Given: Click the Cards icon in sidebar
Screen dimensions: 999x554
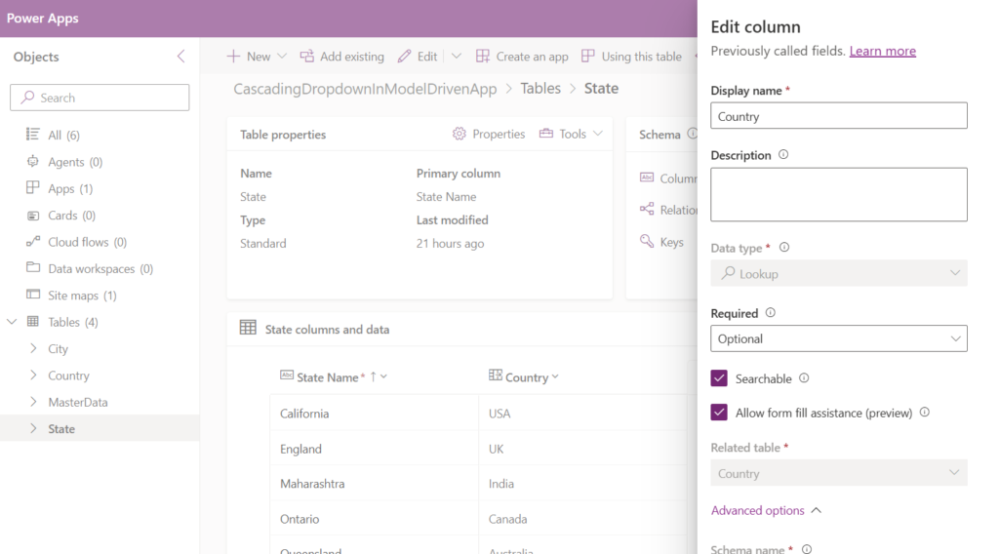Looking at the screenshot, I should click(33, 216).
